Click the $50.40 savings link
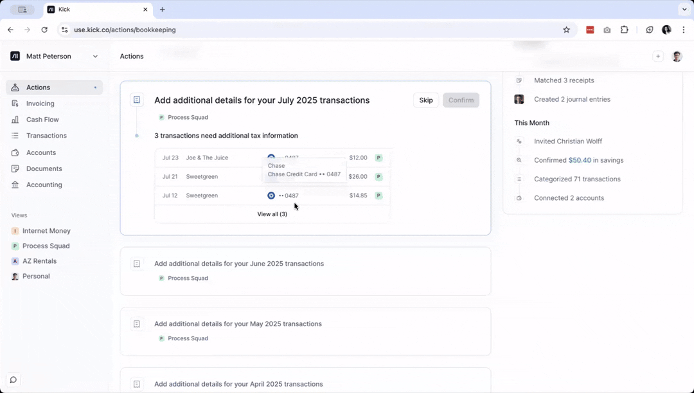 (x=580, y=160)
